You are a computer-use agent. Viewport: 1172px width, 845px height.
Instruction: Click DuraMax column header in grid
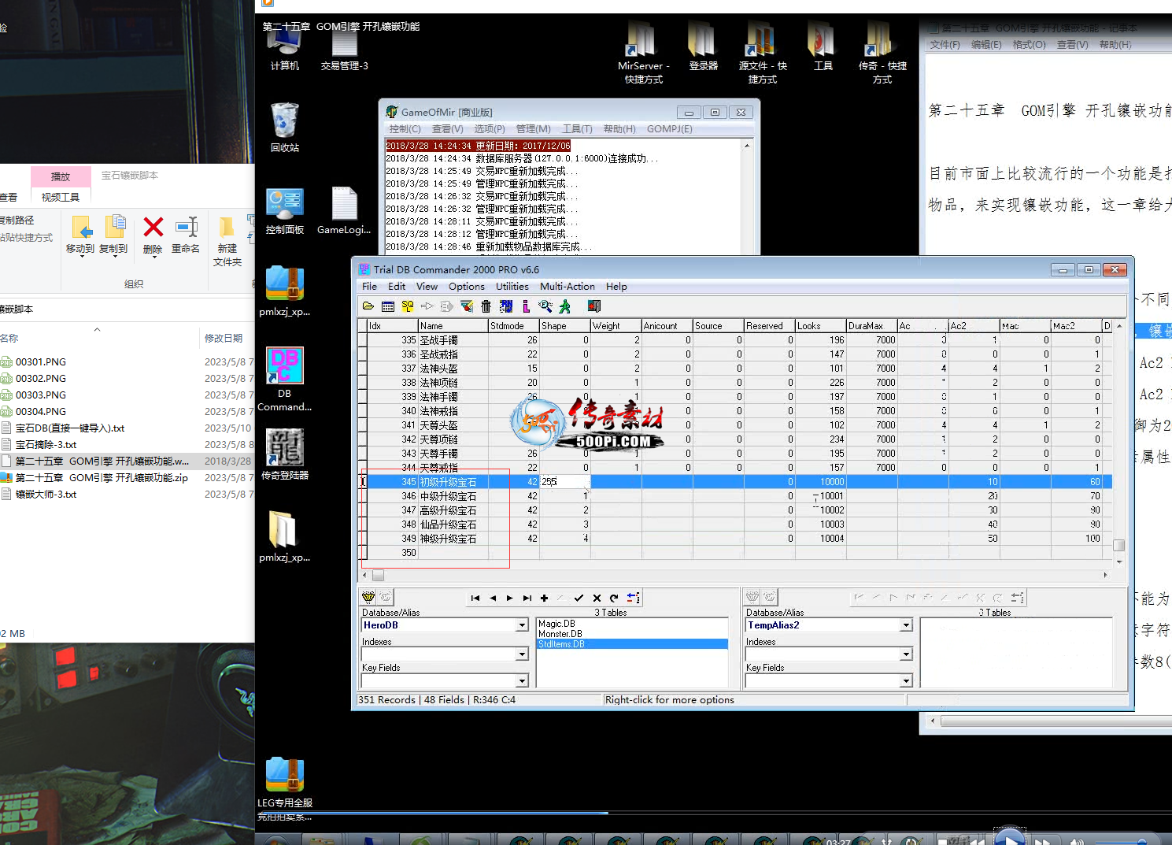pos(871,326)
